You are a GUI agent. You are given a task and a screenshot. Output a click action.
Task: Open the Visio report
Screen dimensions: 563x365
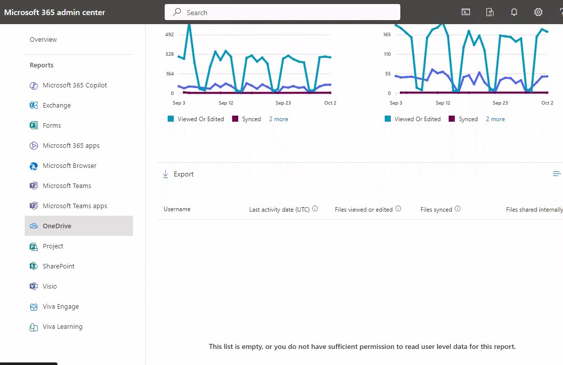pos(49,286)
